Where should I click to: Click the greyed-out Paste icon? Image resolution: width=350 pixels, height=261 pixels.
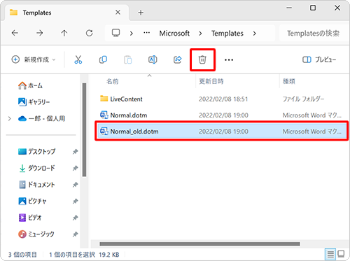click(128, 59)
